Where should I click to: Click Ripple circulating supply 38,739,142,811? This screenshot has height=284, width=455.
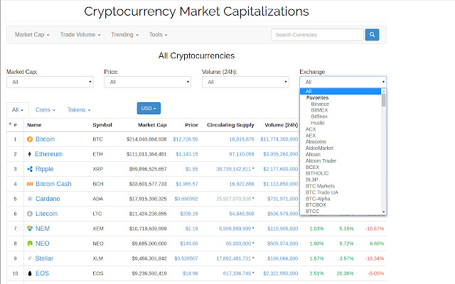tap(233, 169)
